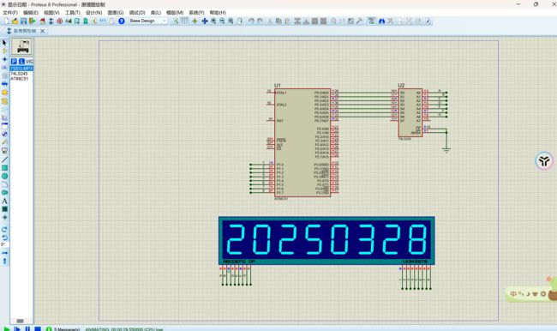The height and width of the screenshot is (331, 557).
Task: Toggle the grid display icon
Action: click(185, 21)
